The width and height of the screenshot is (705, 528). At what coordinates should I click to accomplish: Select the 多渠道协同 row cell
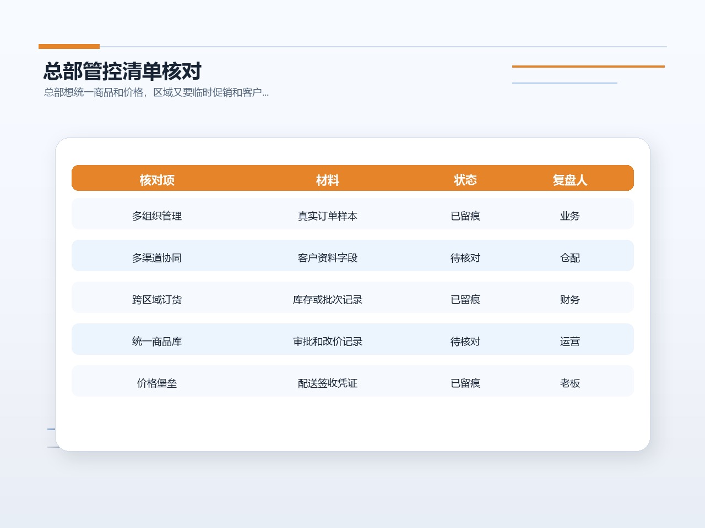[x=157, y=258]
